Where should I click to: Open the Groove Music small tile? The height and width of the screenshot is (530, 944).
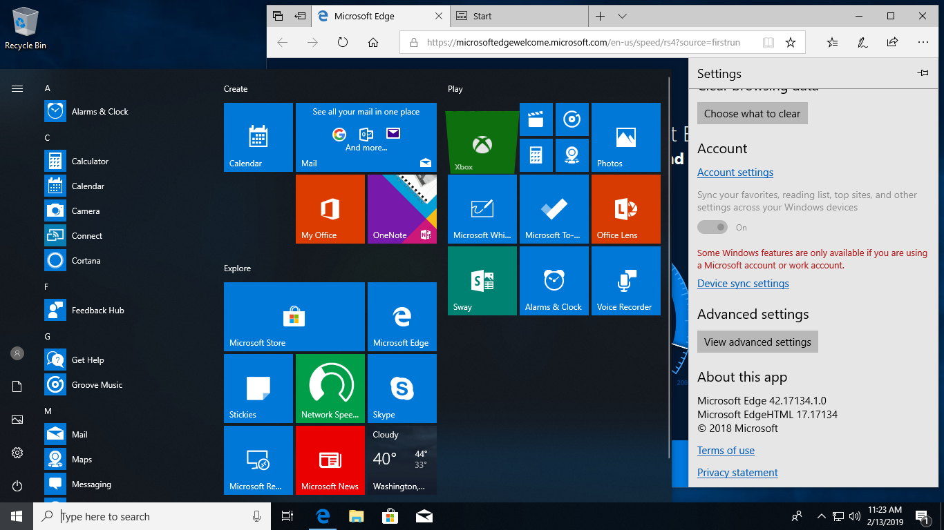572,119
